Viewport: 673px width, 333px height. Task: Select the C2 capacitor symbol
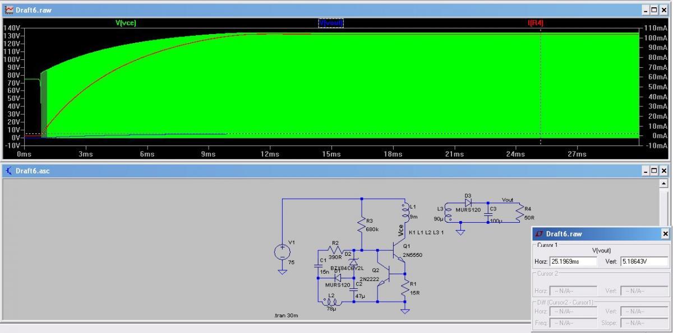(353, 289)
